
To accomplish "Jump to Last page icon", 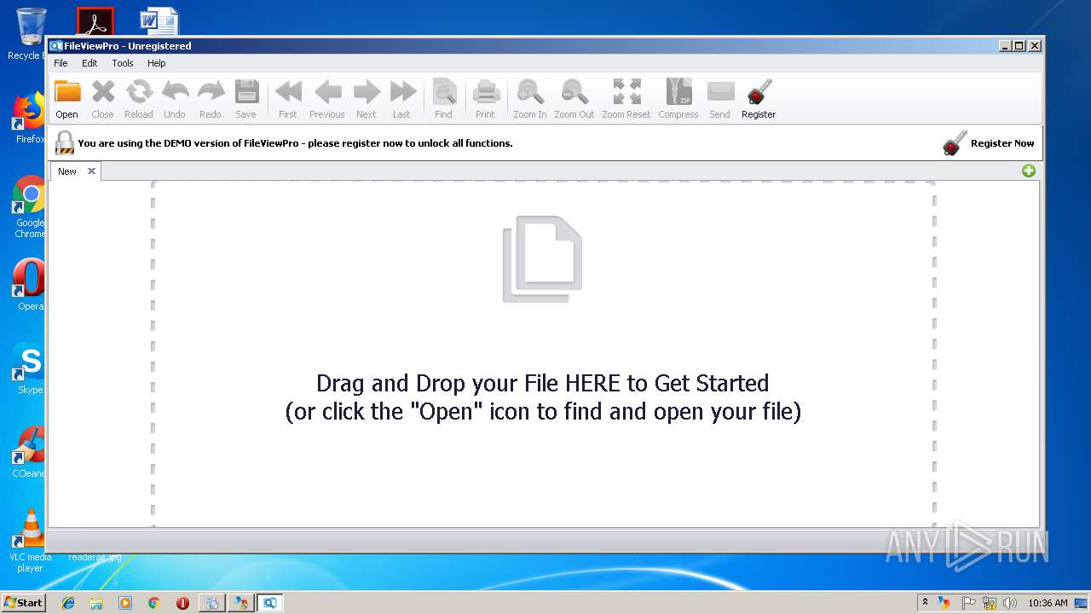I will tap(402, 91).
